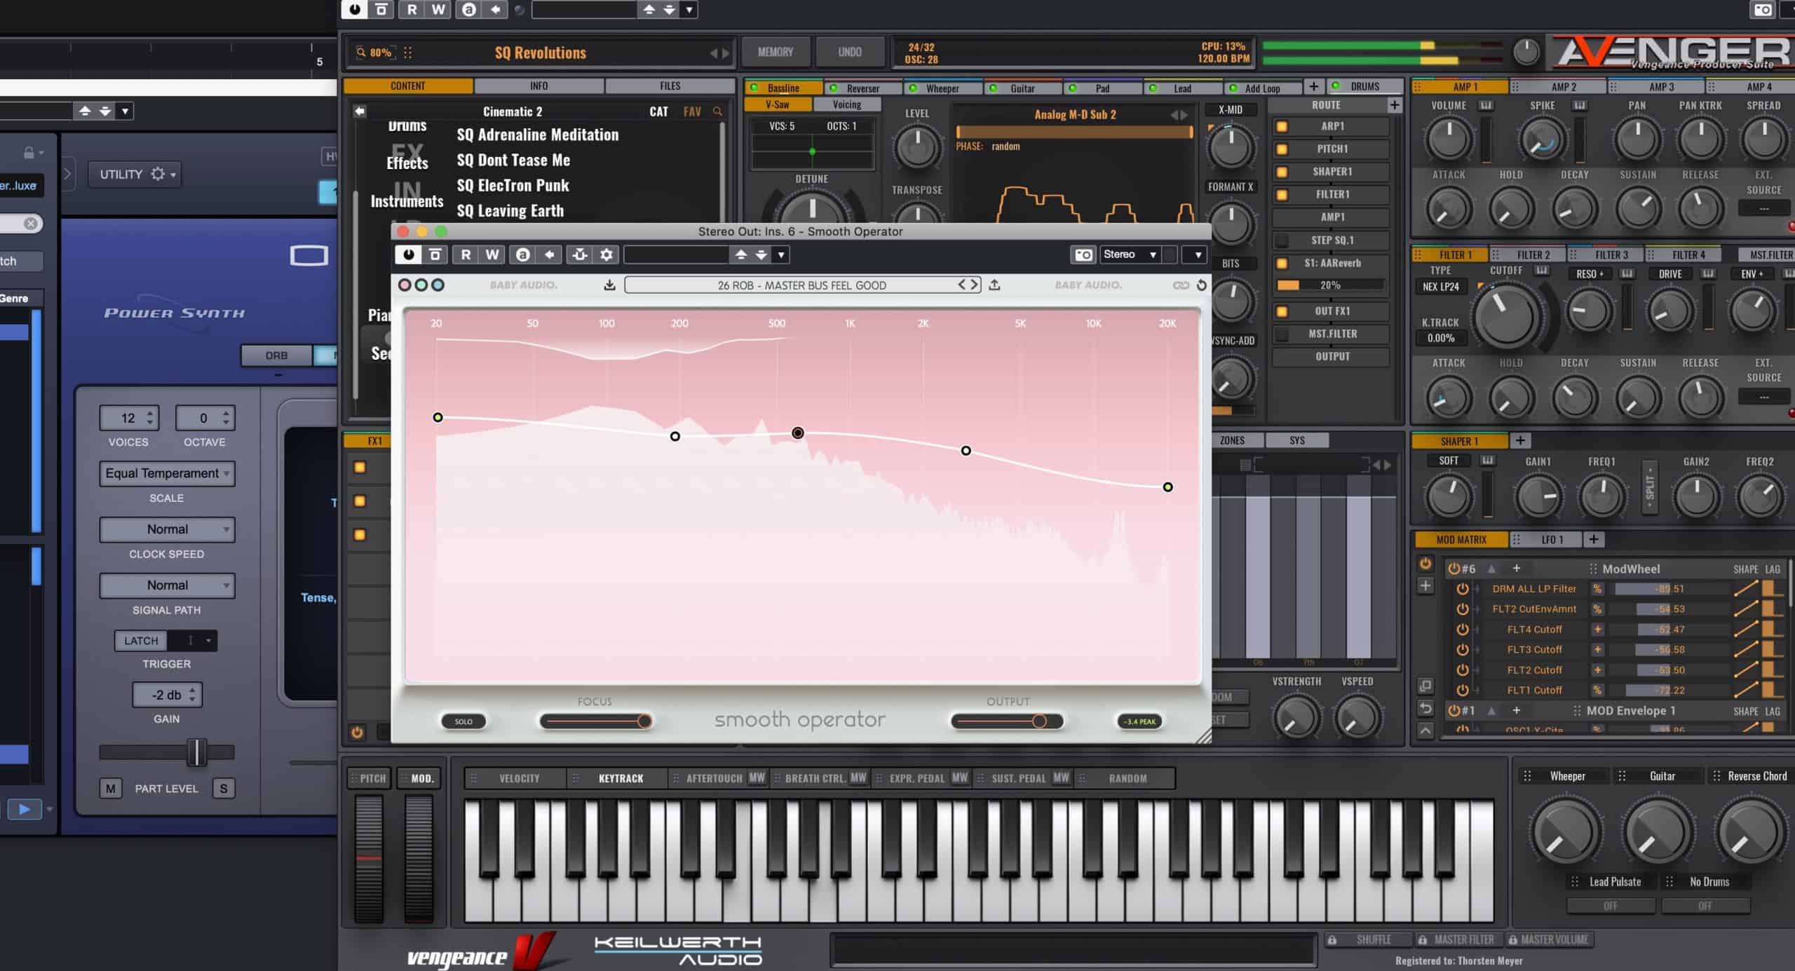Image resolution: width=1795 pixels, height=971 pixels.
Task: Click the FOCUS slider handle
Action: coord(644,721)
